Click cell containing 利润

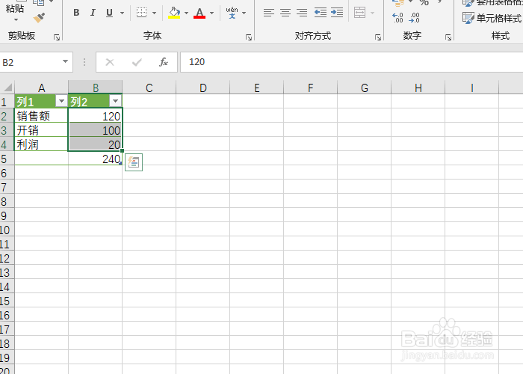[41, 144]
